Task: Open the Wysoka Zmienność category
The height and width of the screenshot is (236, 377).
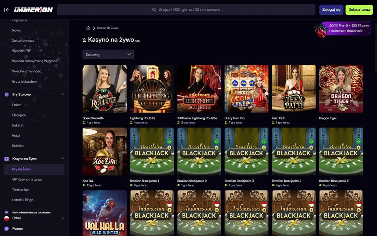Action: (x=27, y=71)
